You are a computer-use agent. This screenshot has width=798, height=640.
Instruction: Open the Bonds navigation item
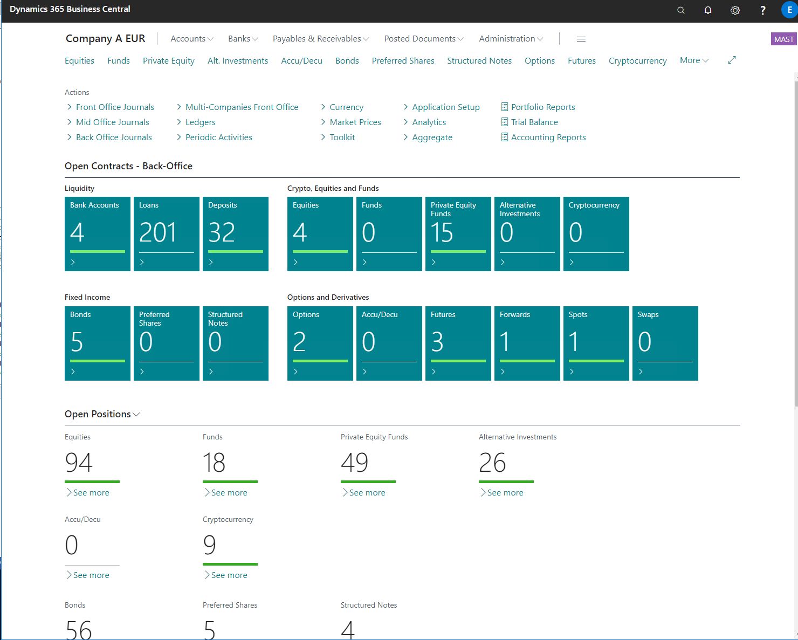pyautogui.click(x=347, y=60)
